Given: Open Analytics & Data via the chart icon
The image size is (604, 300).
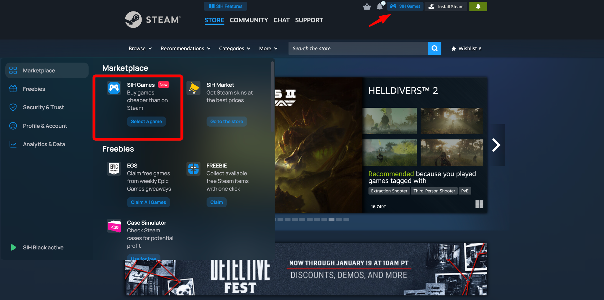Looking at the screenshot, I should point(13,144).
